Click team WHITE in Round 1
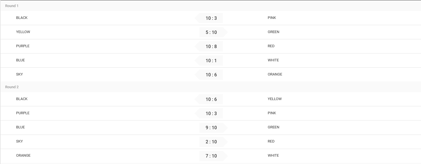Image resolution: width=421 pixels, height=164 pixels. (x=273, y=60)
